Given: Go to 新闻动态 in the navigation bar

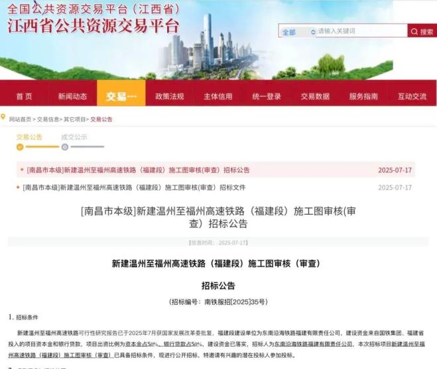Looking at the screenshot, I should [x=72, y=97].
